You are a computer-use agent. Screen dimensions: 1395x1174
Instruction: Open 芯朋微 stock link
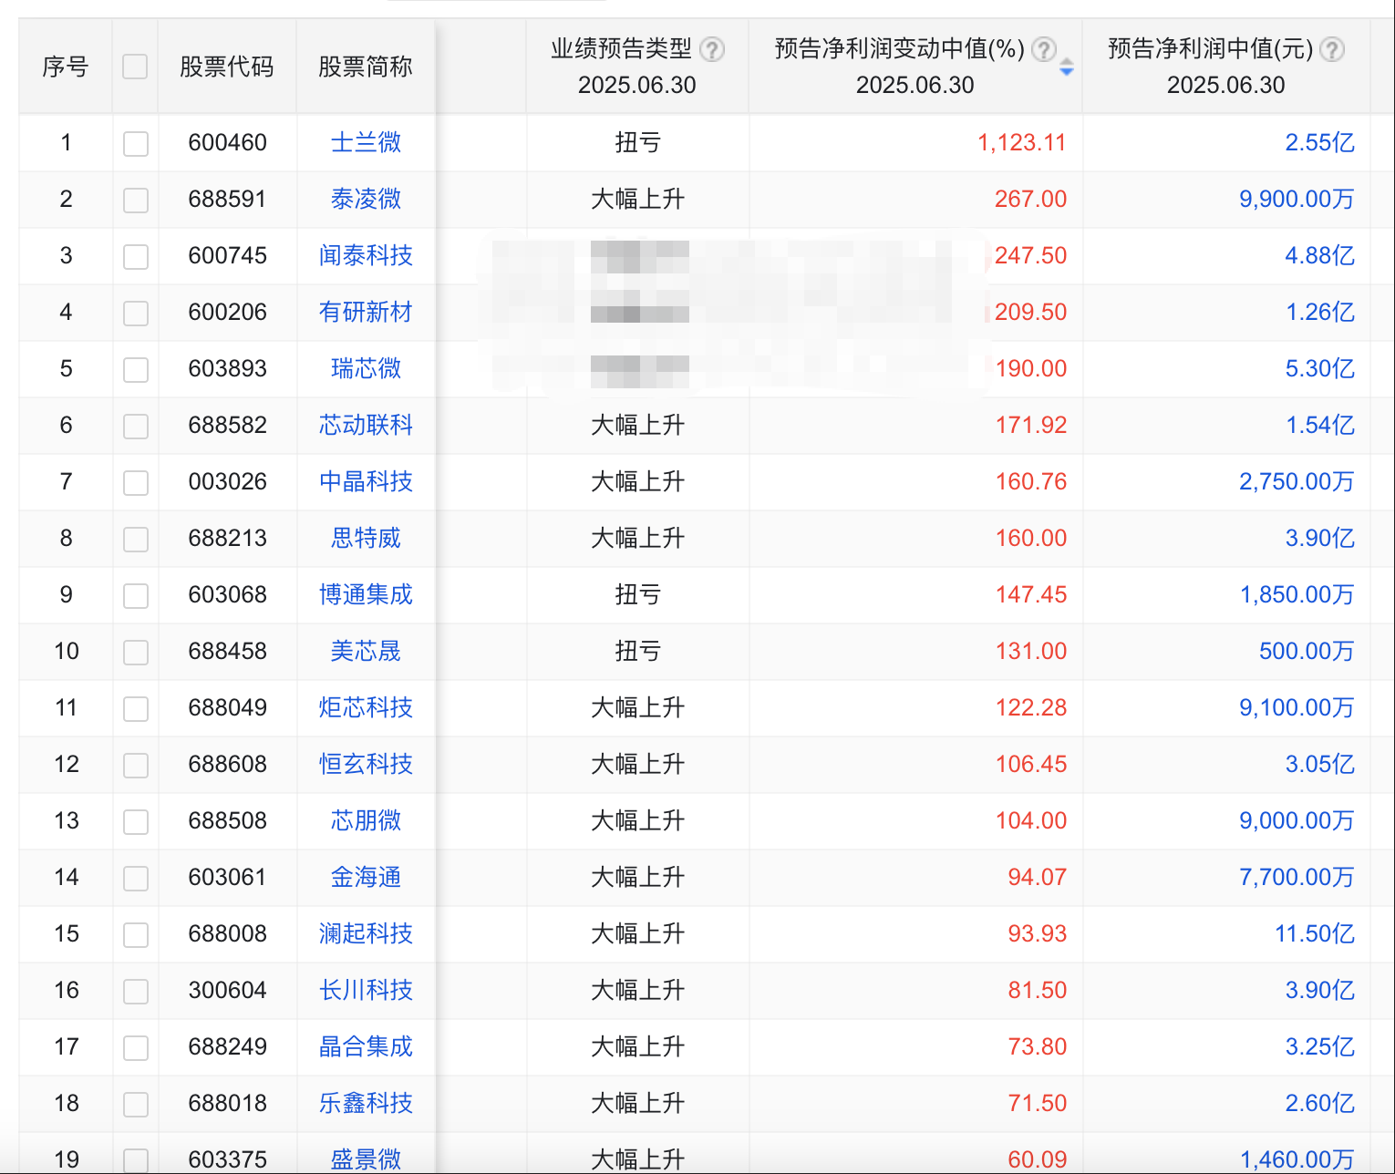click(366, 820)
